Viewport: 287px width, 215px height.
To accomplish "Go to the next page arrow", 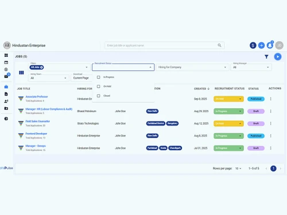I will [281, 169].
